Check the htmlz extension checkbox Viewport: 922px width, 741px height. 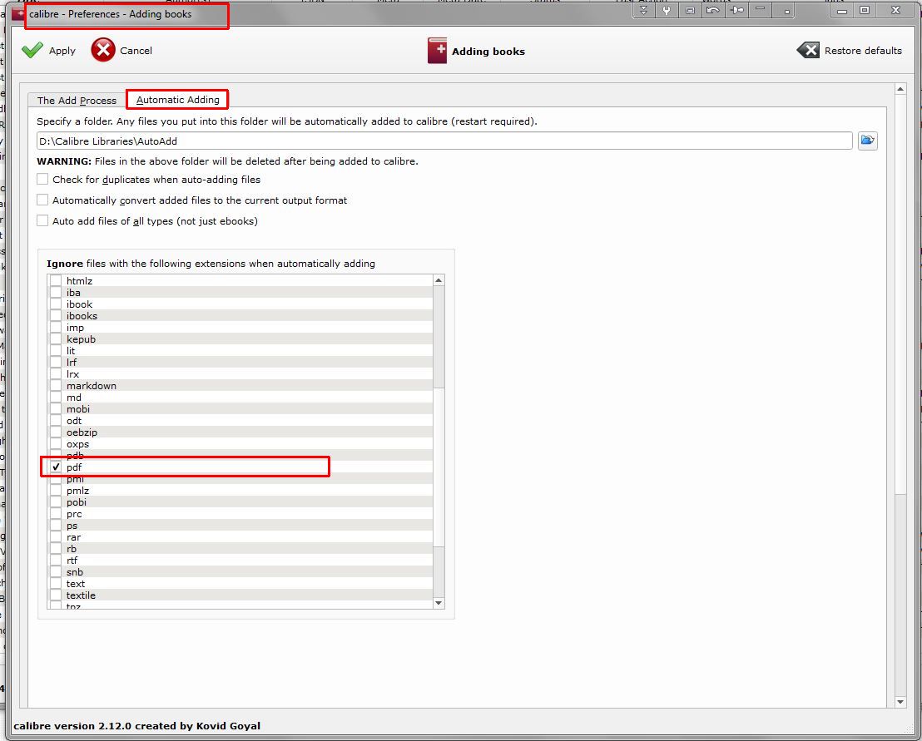pos(56,281)
